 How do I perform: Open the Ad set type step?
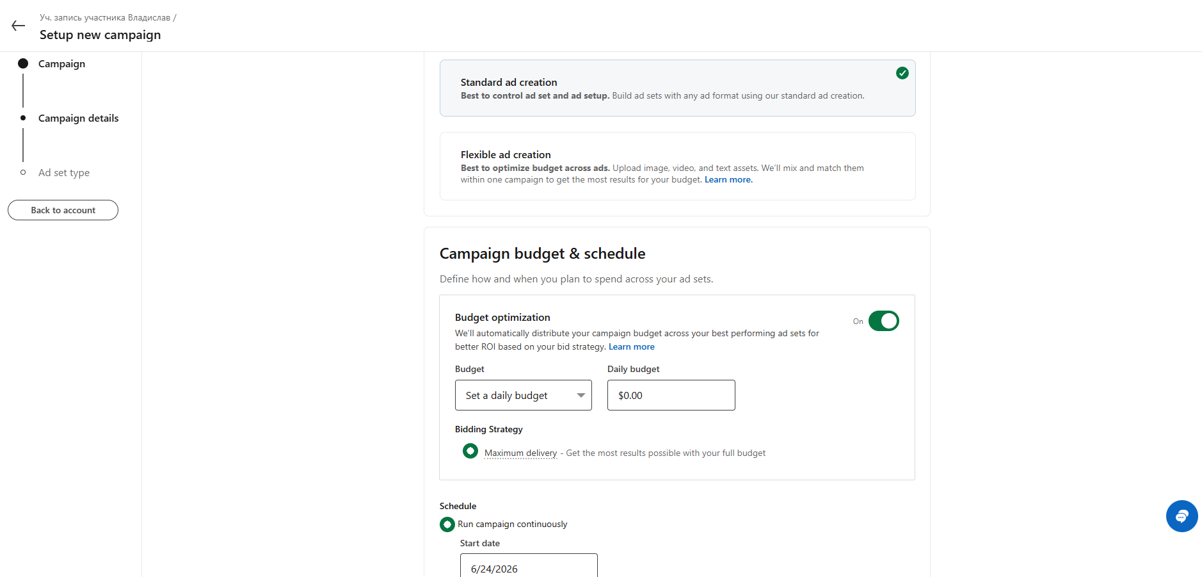[64, 173]
